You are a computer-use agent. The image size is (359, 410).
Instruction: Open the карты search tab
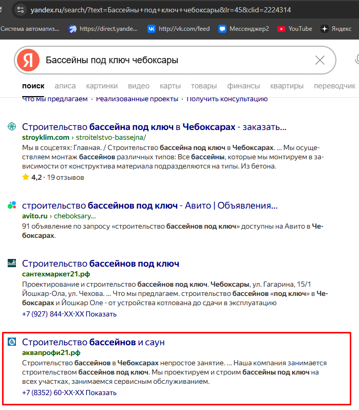point(170,86)
